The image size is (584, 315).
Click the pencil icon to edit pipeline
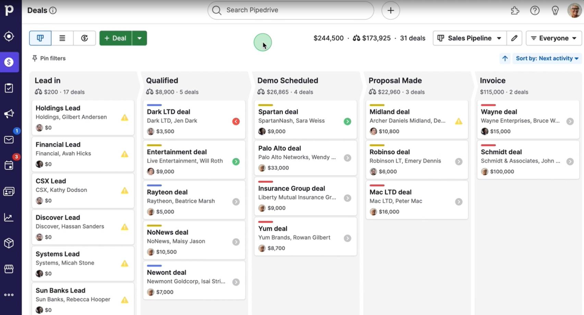[x=514, y=38]
